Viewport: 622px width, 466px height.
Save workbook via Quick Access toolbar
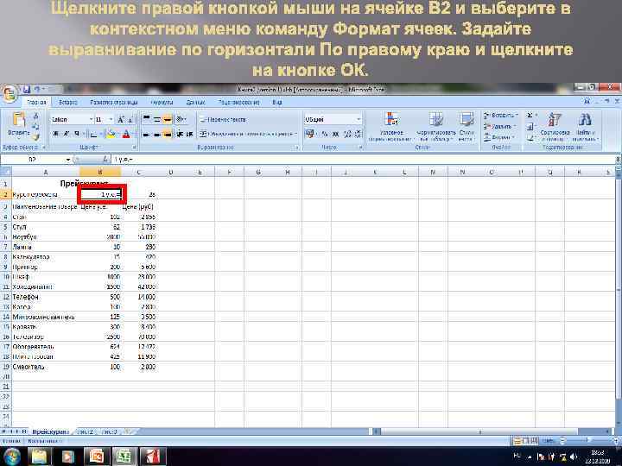click(26, 89)
